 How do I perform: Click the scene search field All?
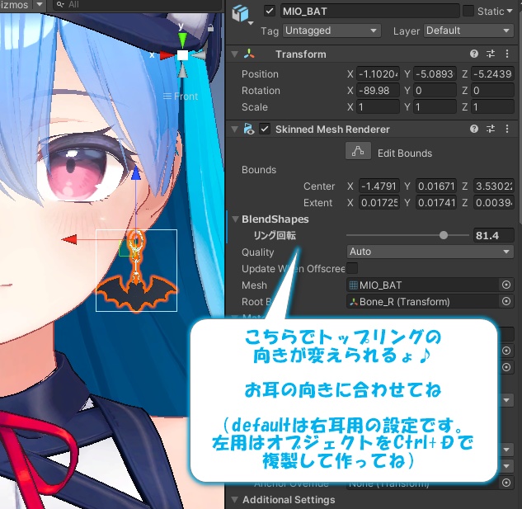coord(137,4)
